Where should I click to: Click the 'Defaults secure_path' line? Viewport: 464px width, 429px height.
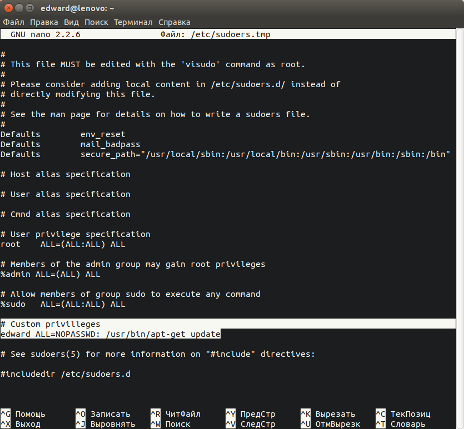click(225, 154)
